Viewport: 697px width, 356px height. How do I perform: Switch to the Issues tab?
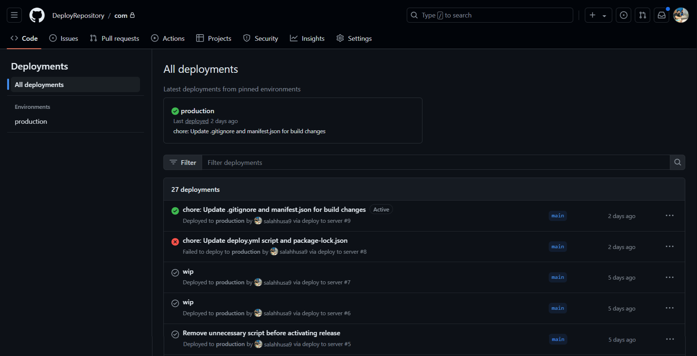pyautogui.click(x=63, y=38)
